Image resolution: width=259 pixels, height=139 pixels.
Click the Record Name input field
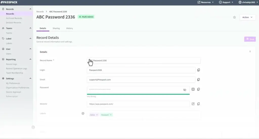144,61
